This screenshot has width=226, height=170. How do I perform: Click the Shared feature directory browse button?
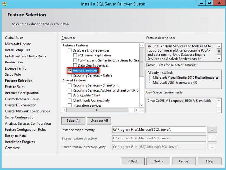(x=212, y=139)
